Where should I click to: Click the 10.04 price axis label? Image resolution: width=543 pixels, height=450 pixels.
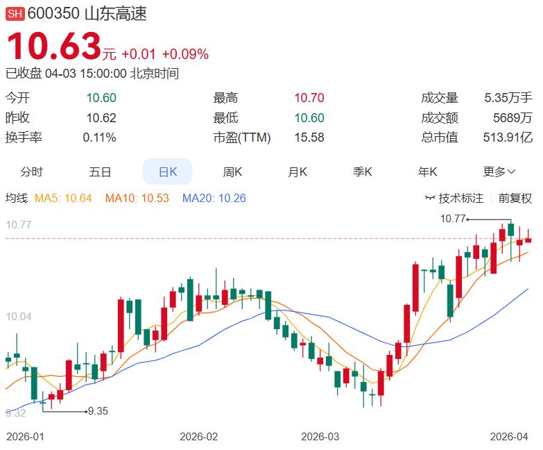(19, 317)
